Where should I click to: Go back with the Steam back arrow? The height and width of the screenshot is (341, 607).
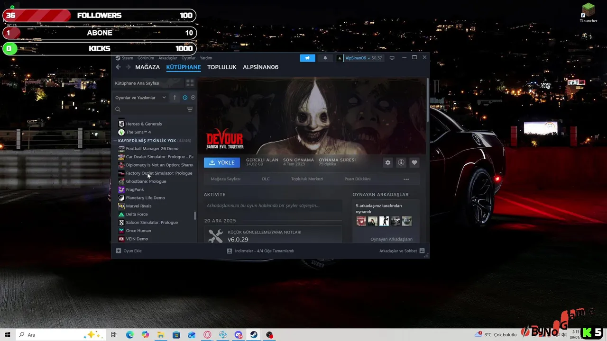pyautogui.click(x=119, y=67)
